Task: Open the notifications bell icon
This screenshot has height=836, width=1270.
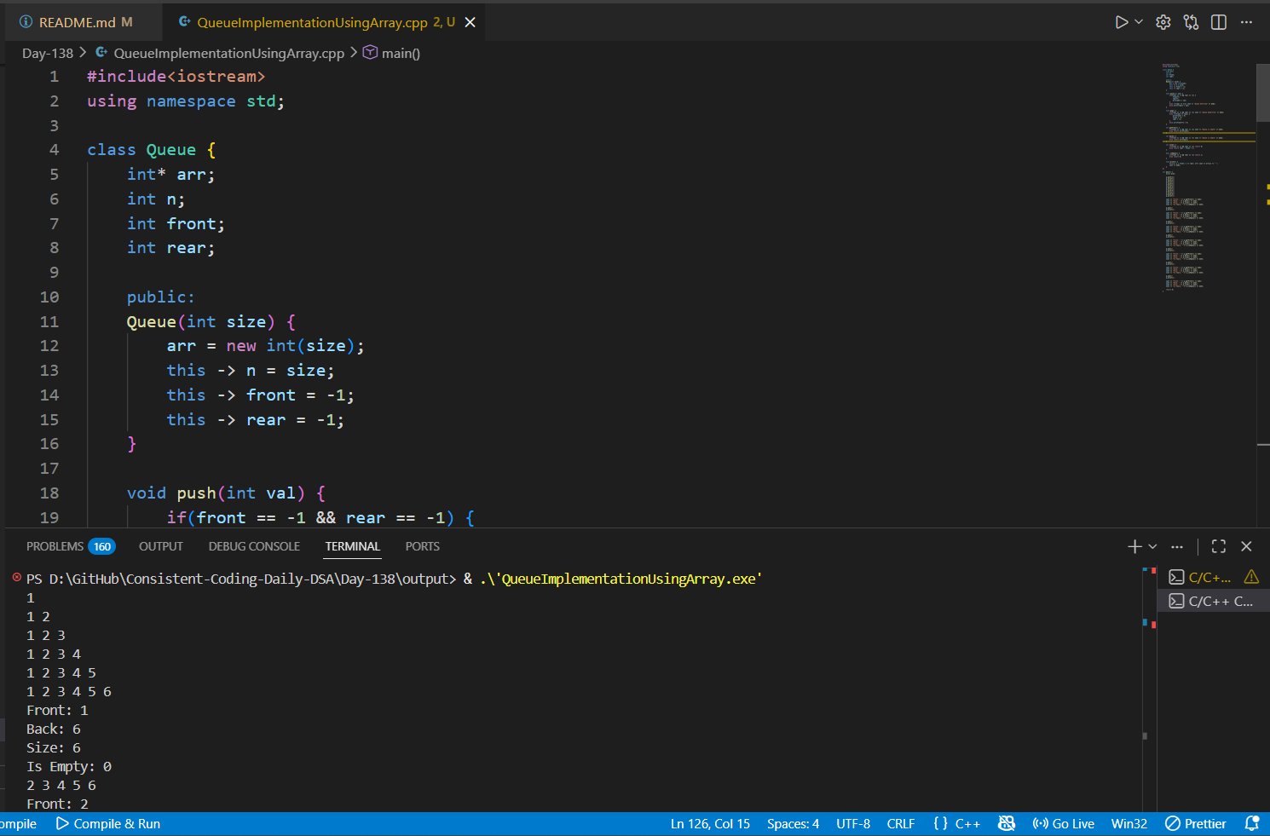Action: [1251, 823]
